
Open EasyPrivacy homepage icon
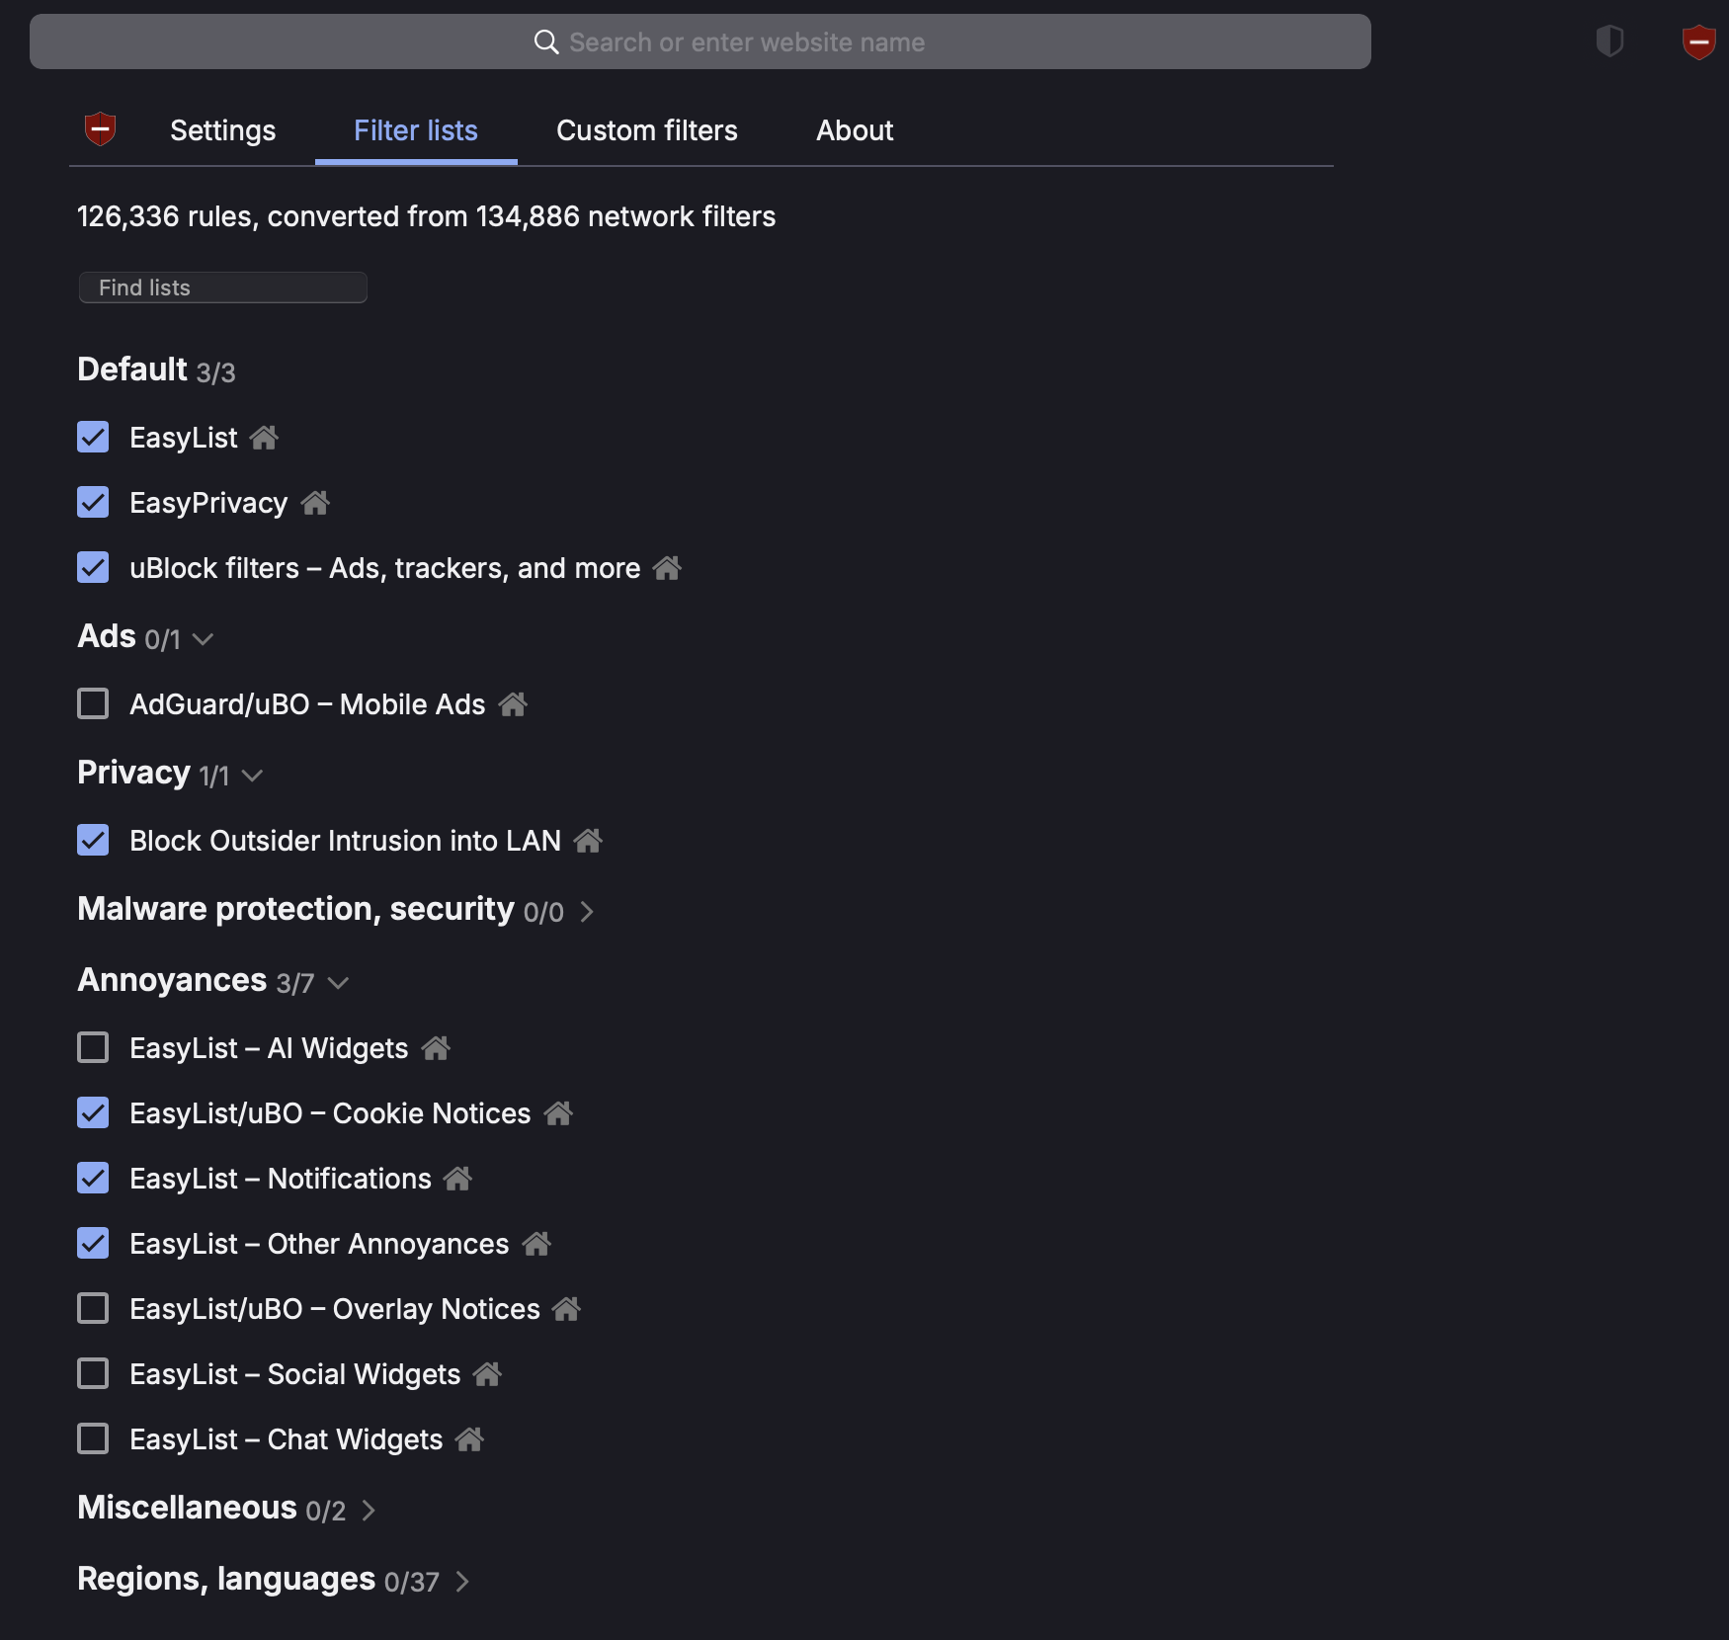click(315, 503)
